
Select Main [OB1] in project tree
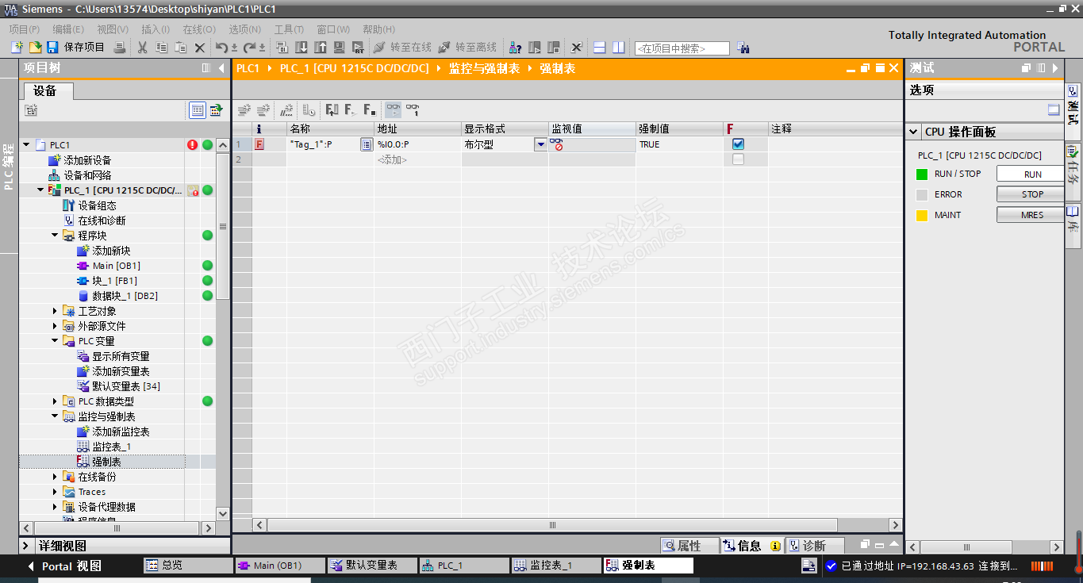tap(116, 266)
